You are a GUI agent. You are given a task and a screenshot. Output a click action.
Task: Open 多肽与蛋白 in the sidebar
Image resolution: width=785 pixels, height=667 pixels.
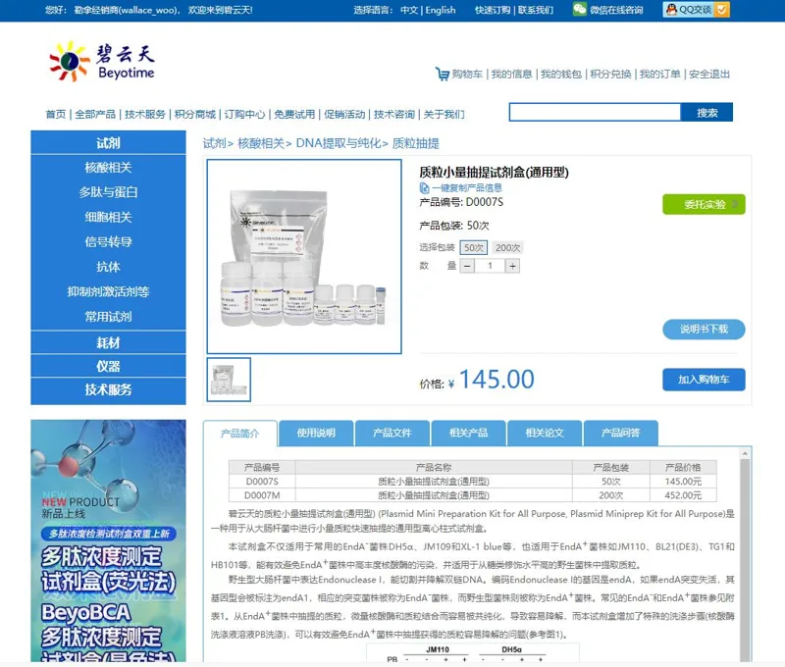point(108,192)
